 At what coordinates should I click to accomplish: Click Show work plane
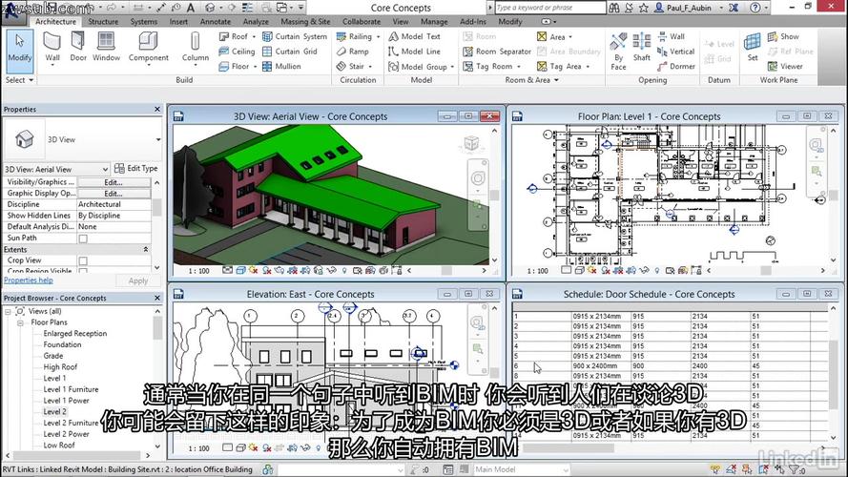[783, 37]
